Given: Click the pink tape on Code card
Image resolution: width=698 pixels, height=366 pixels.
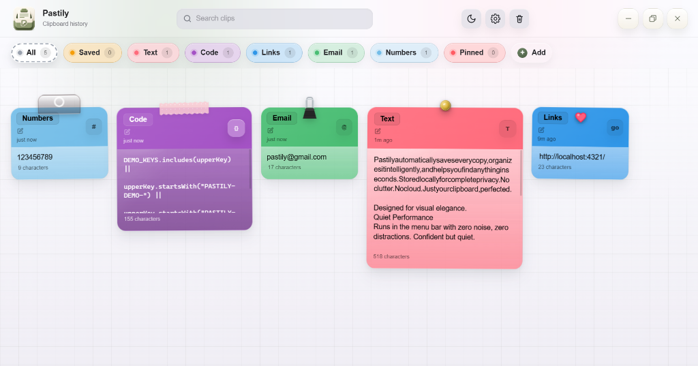Looking at the screenshot, I should [x=184, y=108].
